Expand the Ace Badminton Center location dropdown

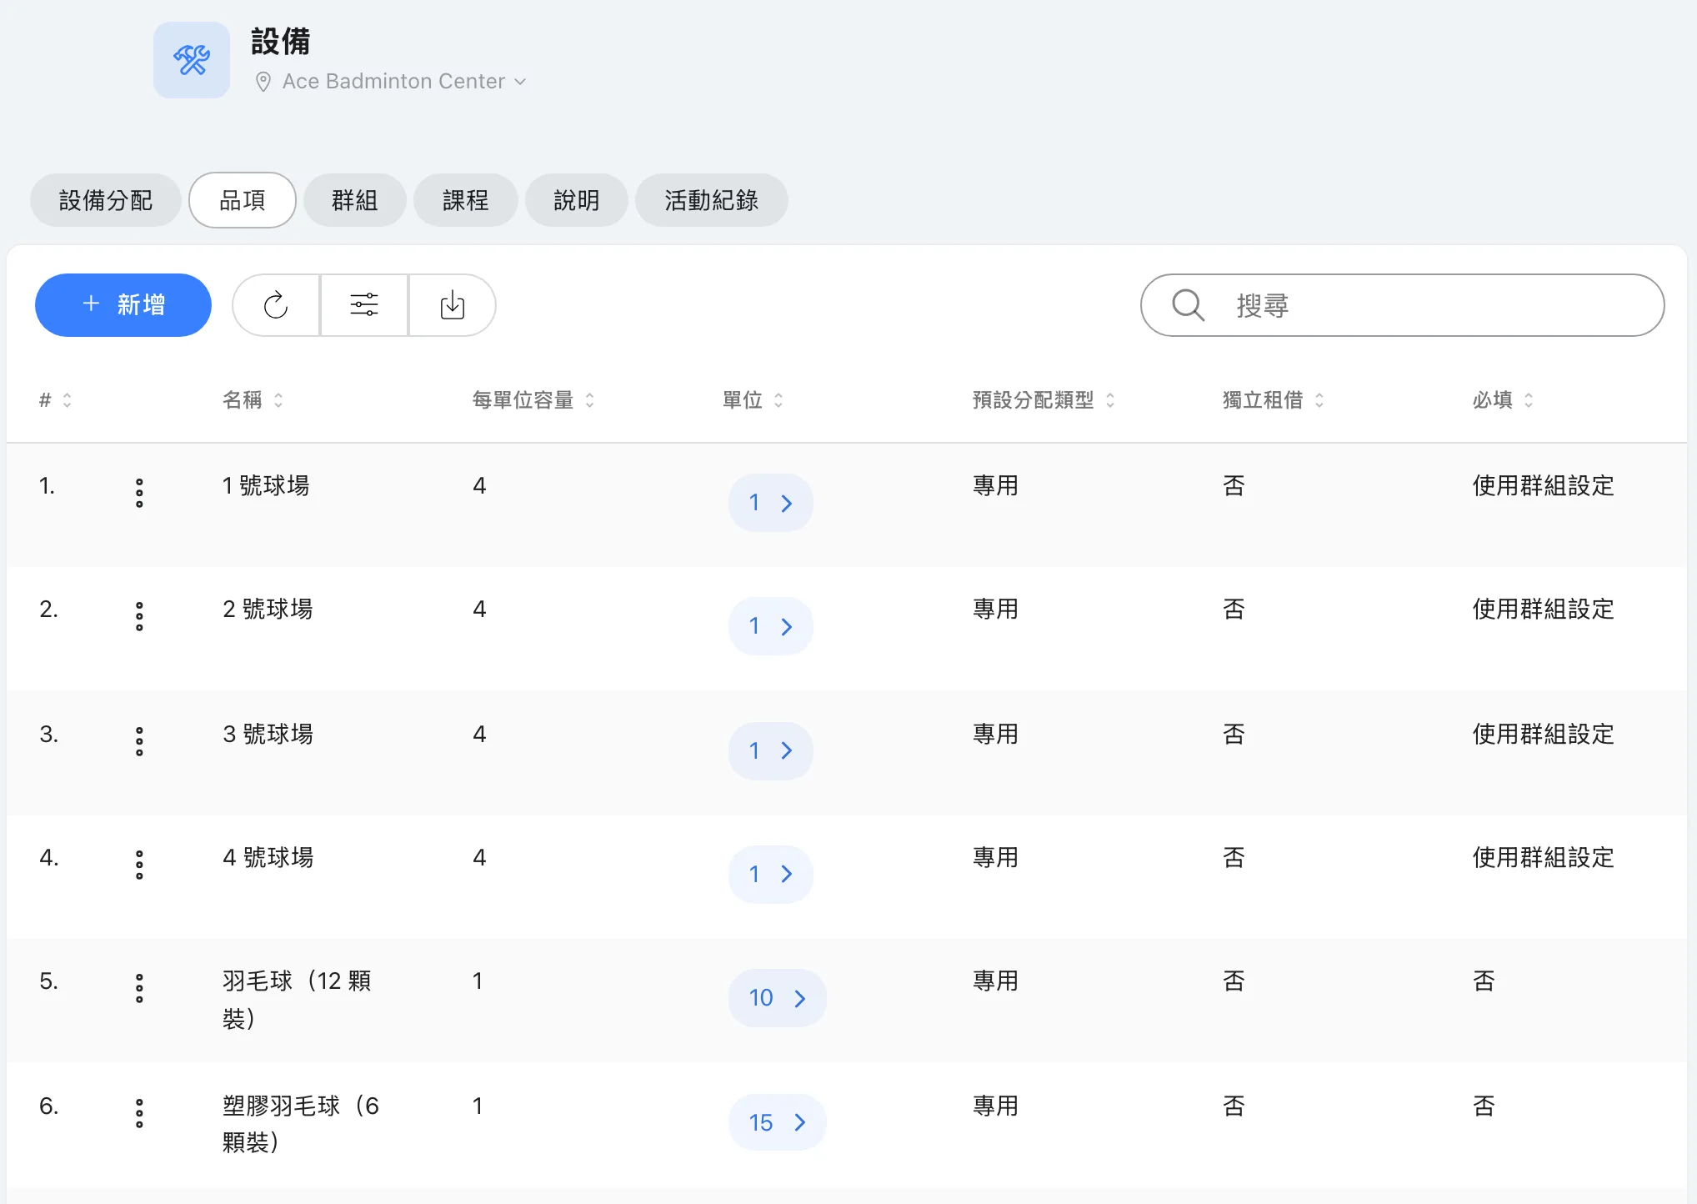(520, 82)
